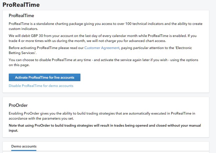Click the 'on this page.' text line
The height and width of the screenshot is (153, 216).
[19, 65]
